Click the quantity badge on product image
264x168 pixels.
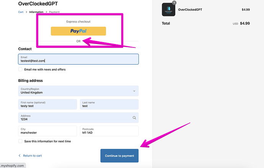point(174,3)
